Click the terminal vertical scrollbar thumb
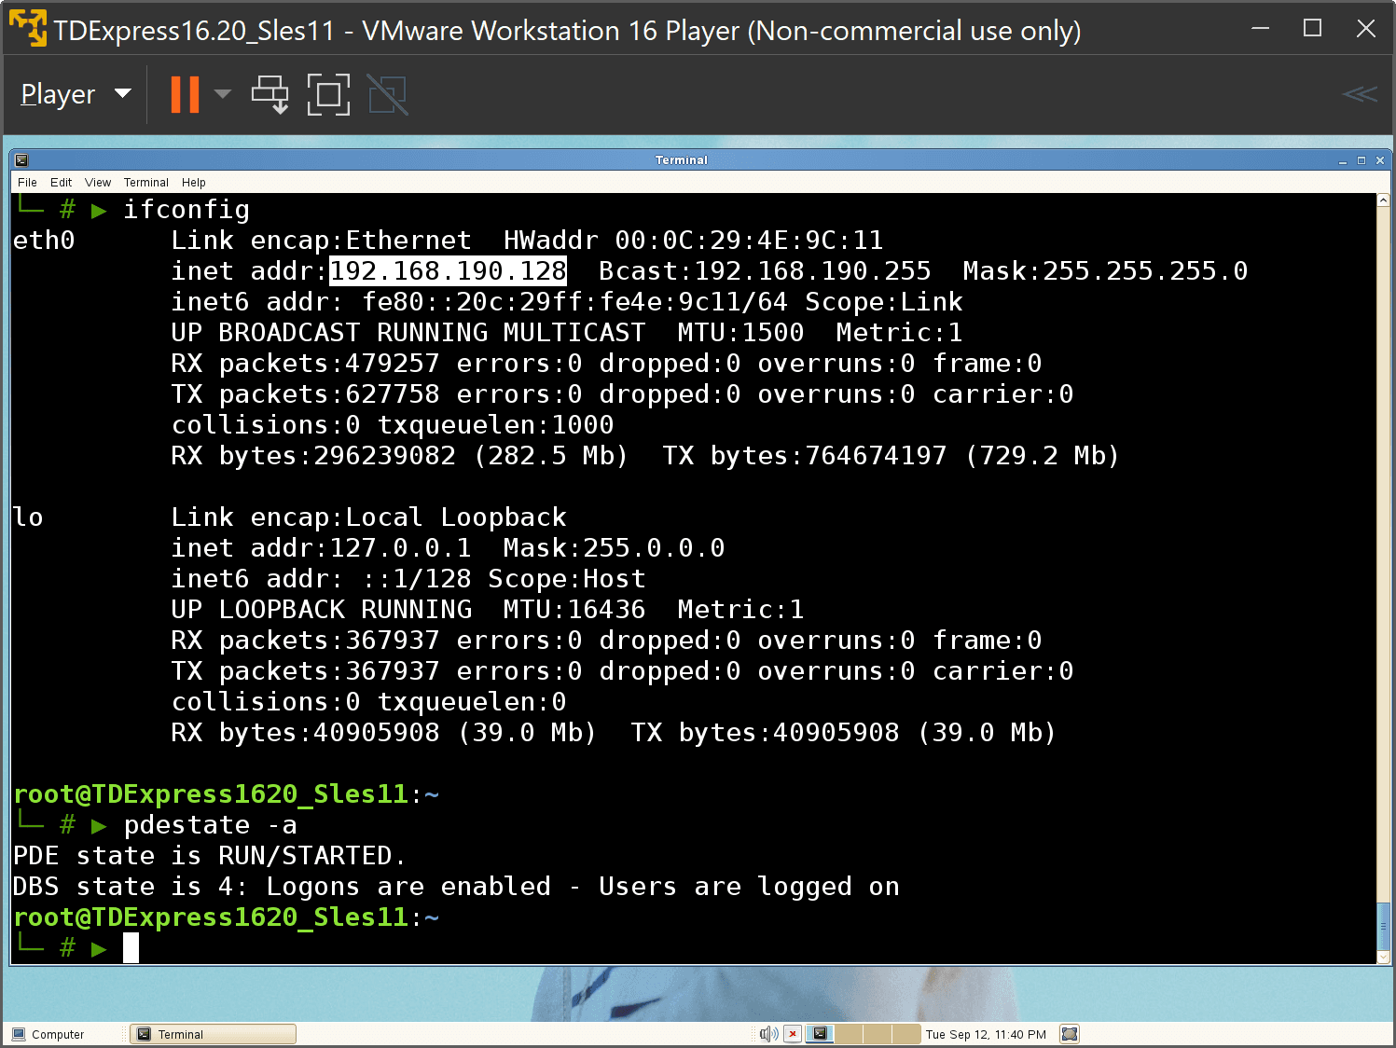This screenshot has height=1048, width=1396. [x=1383, y=925]
